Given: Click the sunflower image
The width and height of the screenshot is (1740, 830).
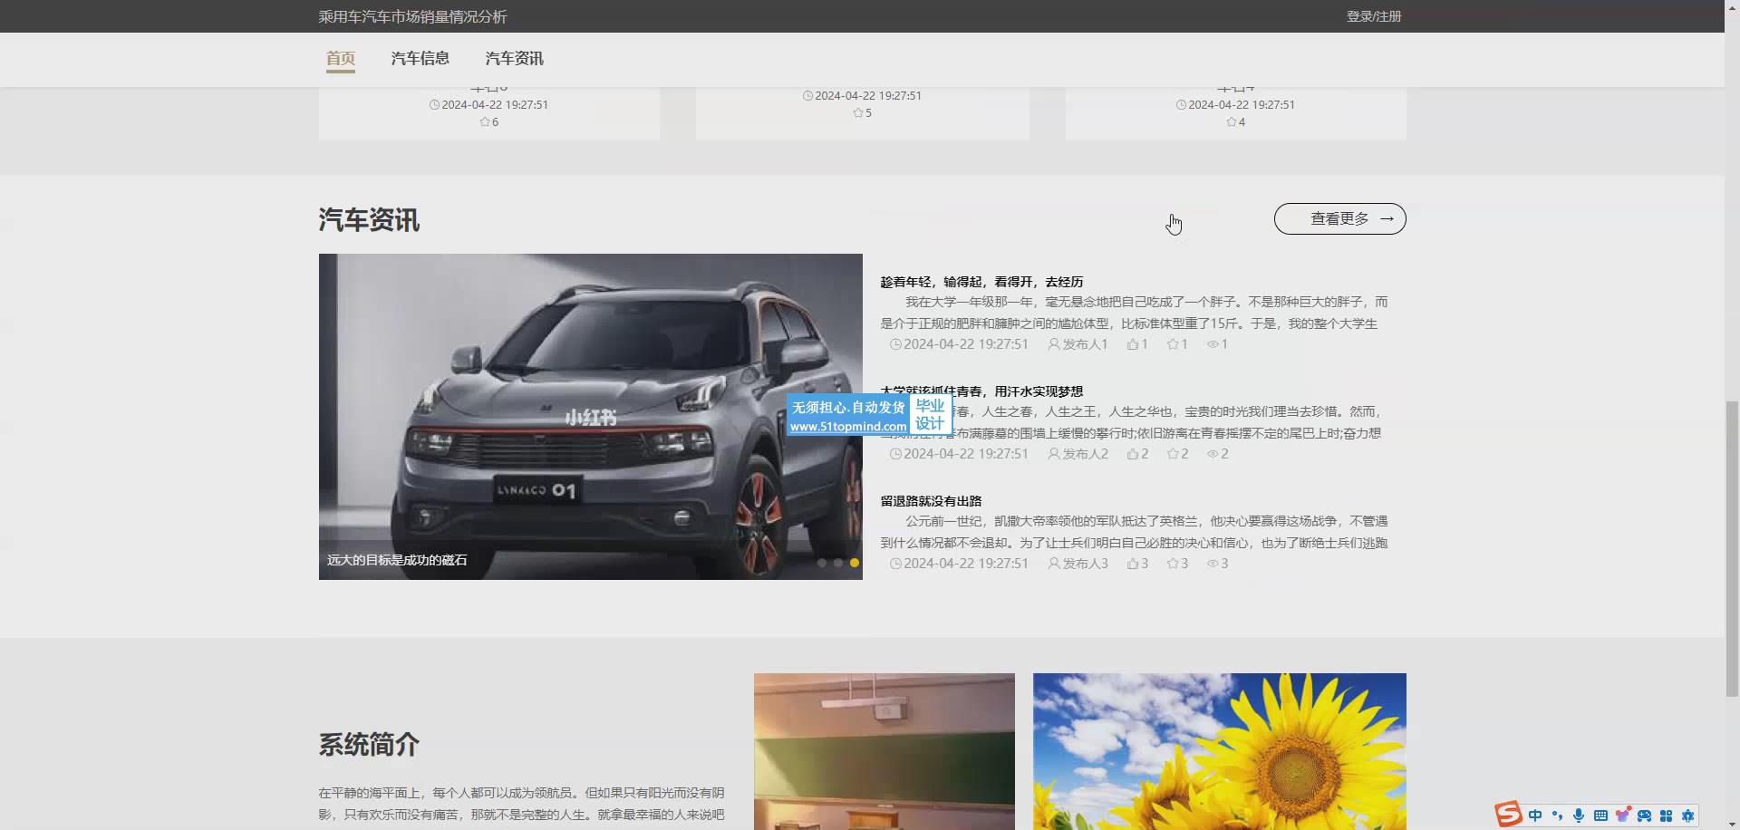Looking at the screenshot, I should tap(1220, 751).
